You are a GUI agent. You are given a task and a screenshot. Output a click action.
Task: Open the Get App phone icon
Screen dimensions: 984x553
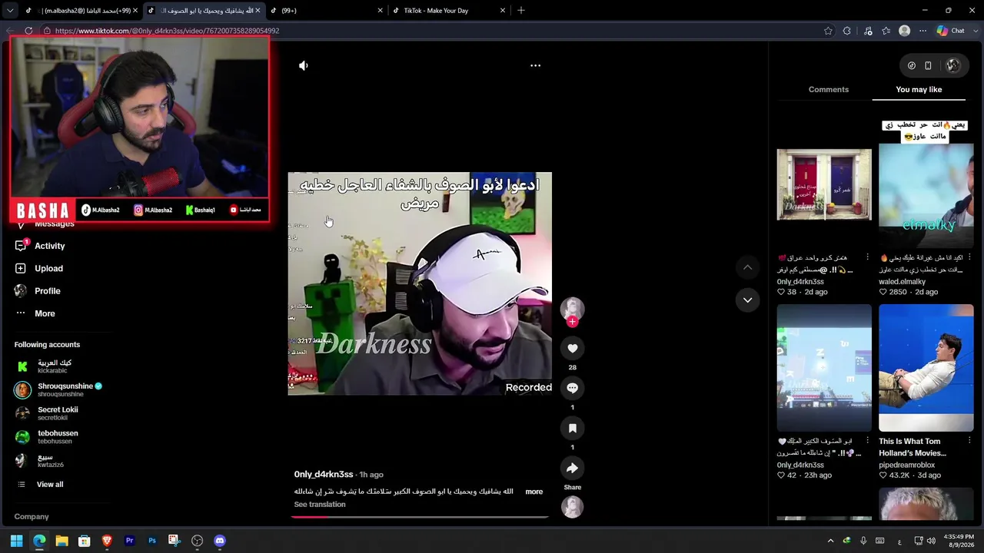click(928, 66)
